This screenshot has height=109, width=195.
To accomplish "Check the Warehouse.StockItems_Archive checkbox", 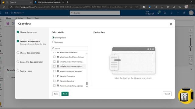I will point(54,57).
